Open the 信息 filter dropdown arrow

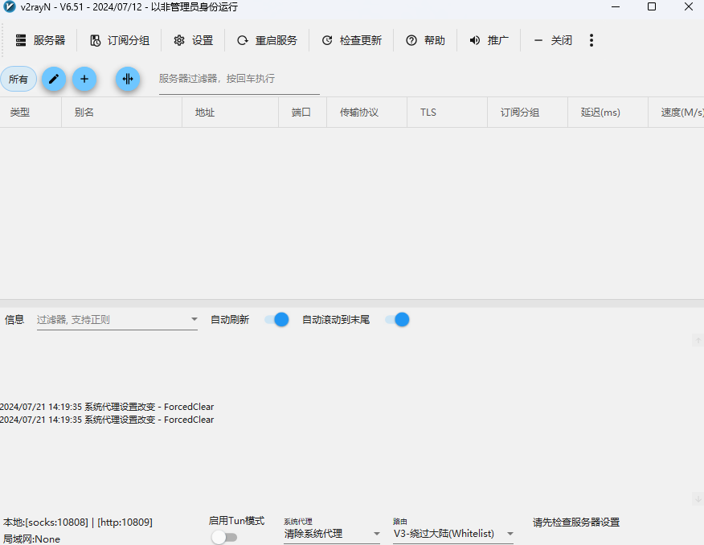tap(194, 319)
